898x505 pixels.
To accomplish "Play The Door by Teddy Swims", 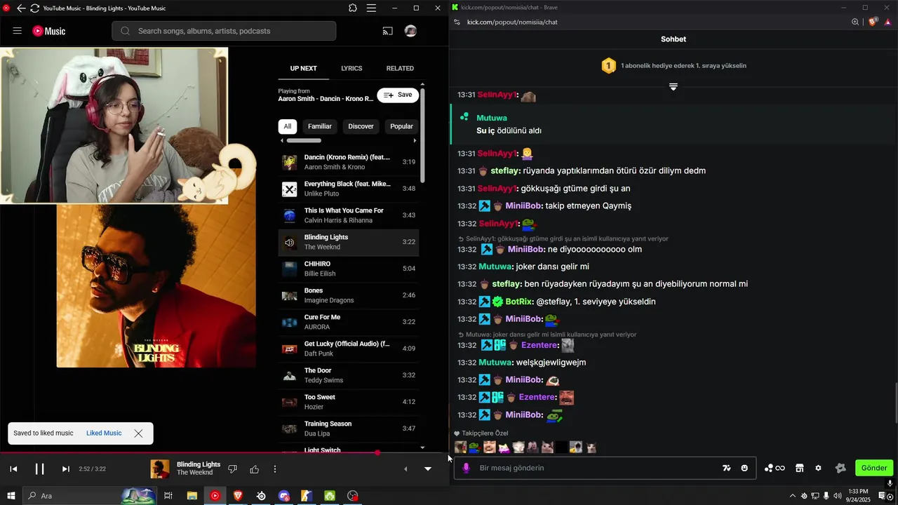I will 349,375.
